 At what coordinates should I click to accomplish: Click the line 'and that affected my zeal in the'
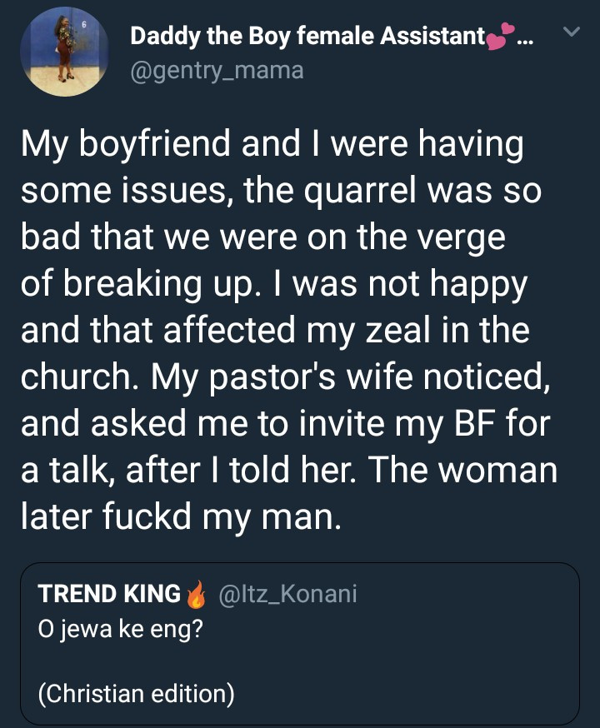tap(274, 332)
